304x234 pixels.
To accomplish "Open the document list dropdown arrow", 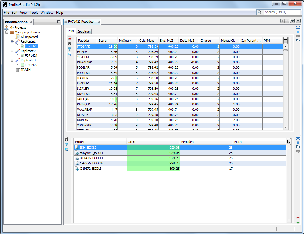I will (x=292, y=21).
